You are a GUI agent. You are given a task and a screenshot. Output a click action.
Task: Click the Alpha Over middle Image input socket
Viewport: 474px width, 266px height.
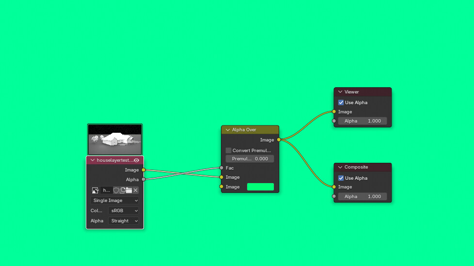point(221,177)
